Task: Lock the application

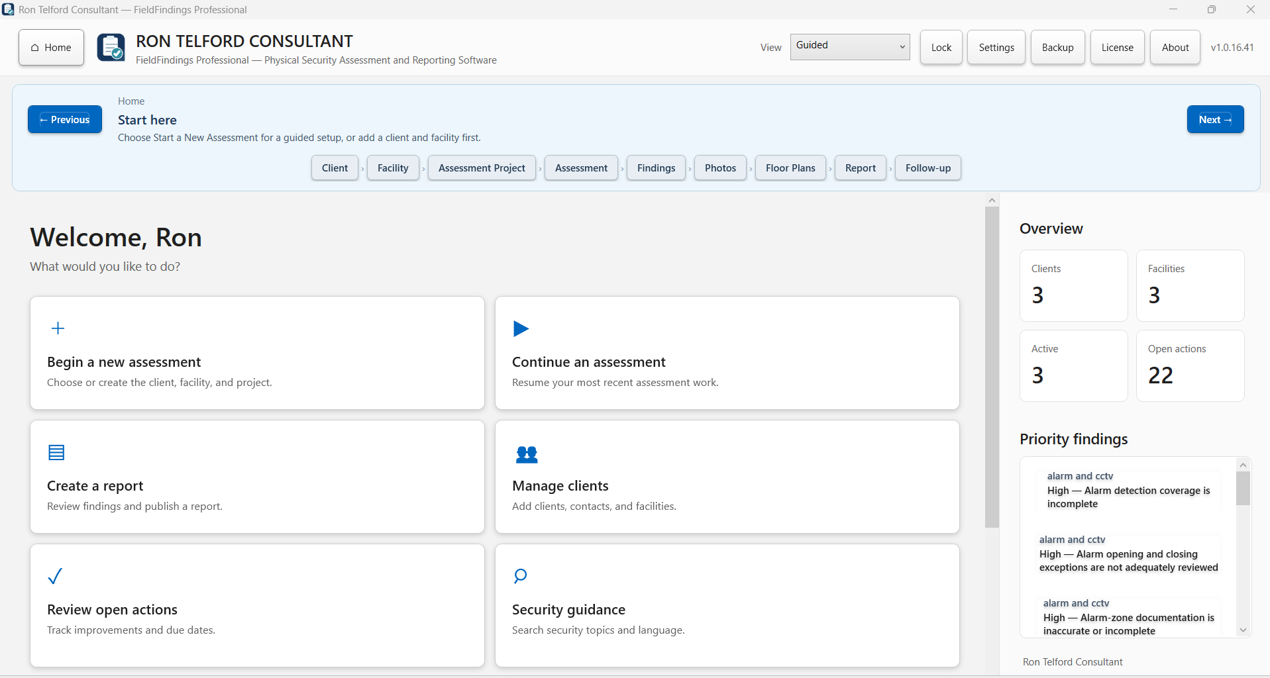Action: point(941,48)
